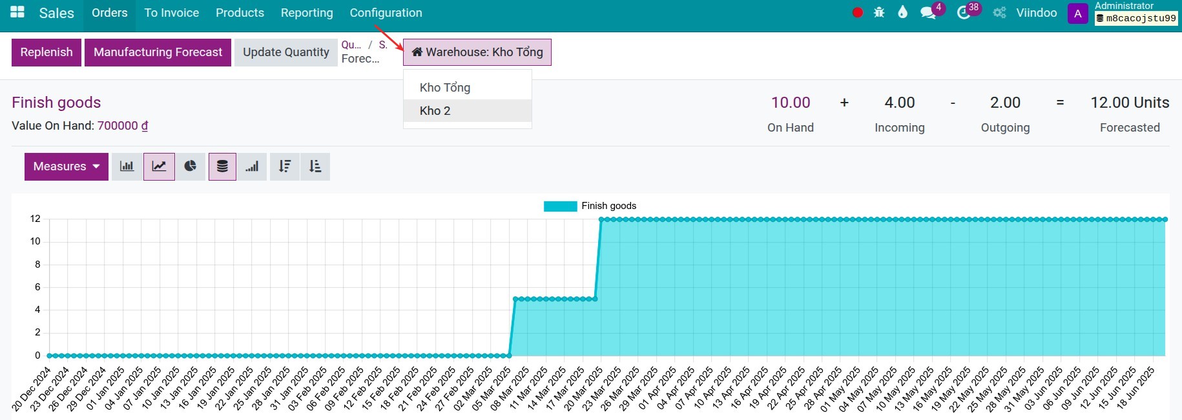1182x420 pixels.
Task: Toggle the Finish goods legend swatch
Action: point(560,206)
